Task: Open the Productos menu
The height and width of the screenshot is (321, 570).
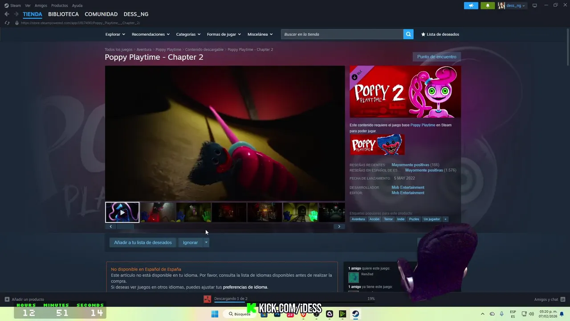Action: tap(60, 5)
